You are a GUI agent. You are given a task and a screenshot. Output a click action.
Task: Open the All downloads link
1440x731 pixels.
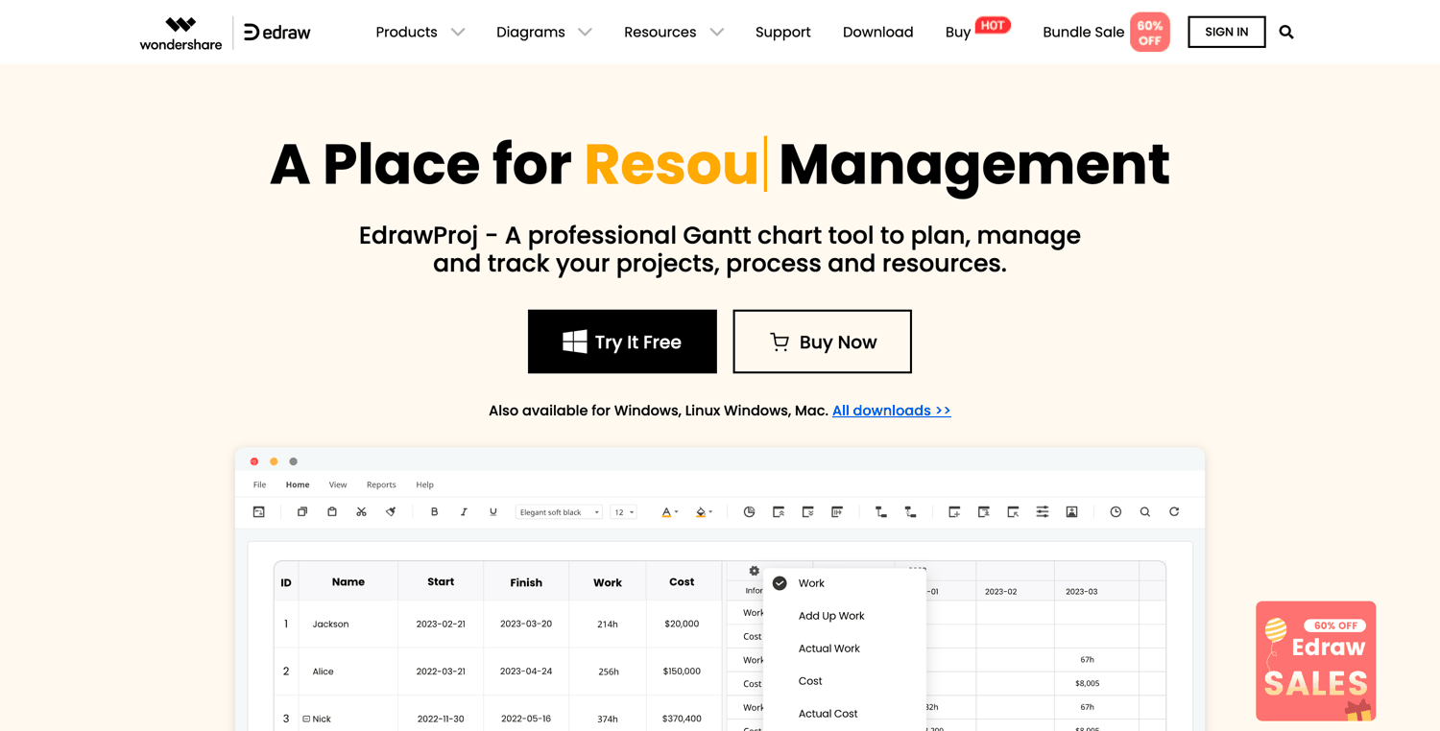coord(891,411)
